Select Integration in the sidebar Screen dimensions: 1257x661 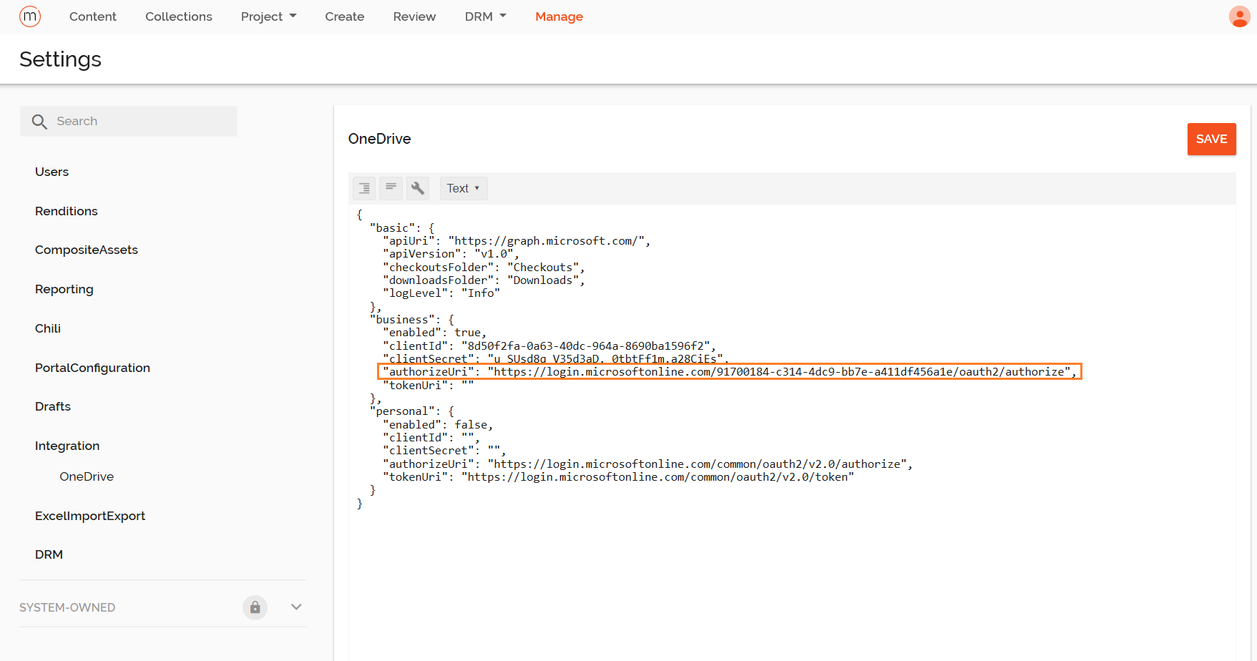pos(67,446)
